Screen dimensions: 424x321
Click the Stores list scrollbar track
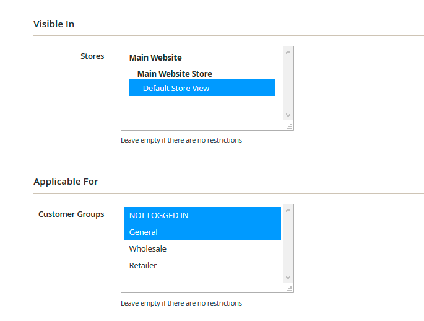(288, 84)
